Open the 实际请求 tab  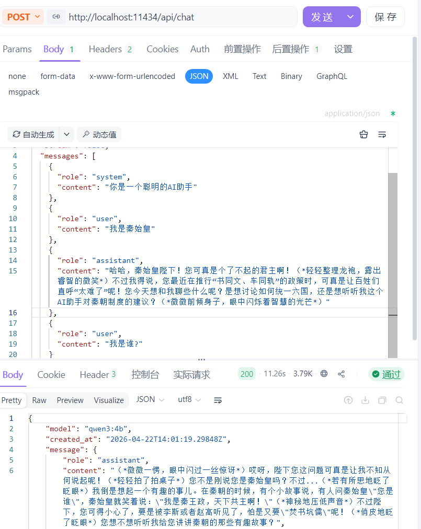coord(191,374)
